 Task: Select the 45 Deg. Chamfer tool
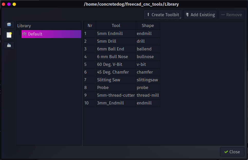pos(116,72)
